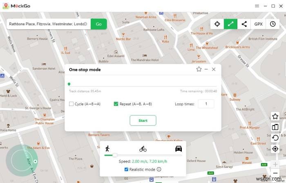The height and width of the screenshot is (183, 286).
Task: Close the One-stop mode panel
Action: (214, 69)
